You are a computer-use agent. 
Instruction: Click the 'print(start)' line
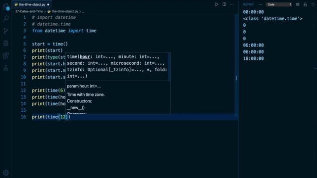(x=47, y=50)
